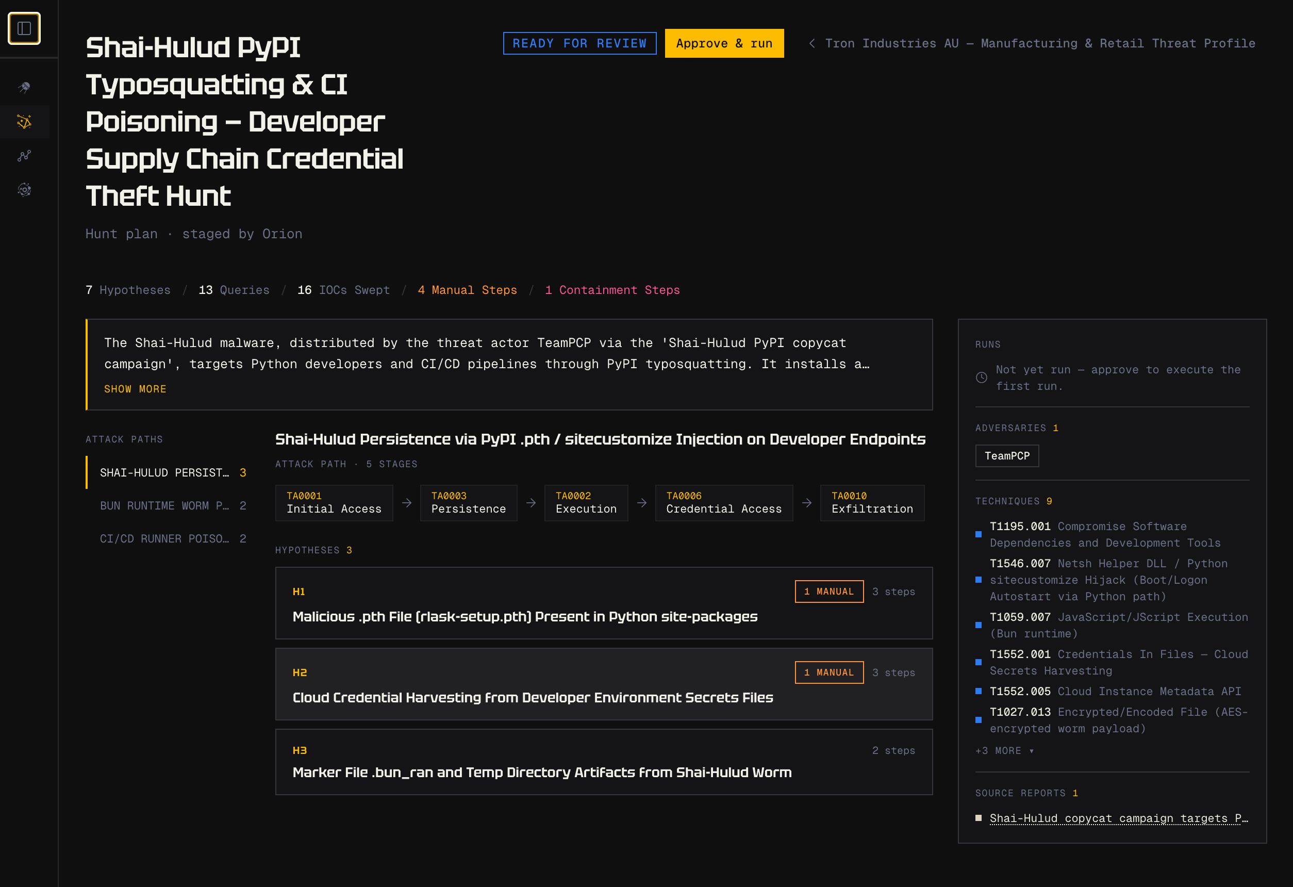Click the ATTACK PATH · 5 STAGES label

(x=346, y=464)
